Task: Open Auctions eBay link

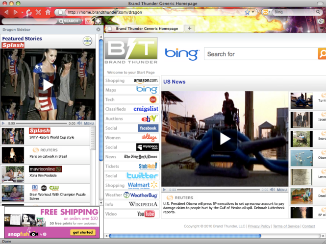Action: coord(132,119)
